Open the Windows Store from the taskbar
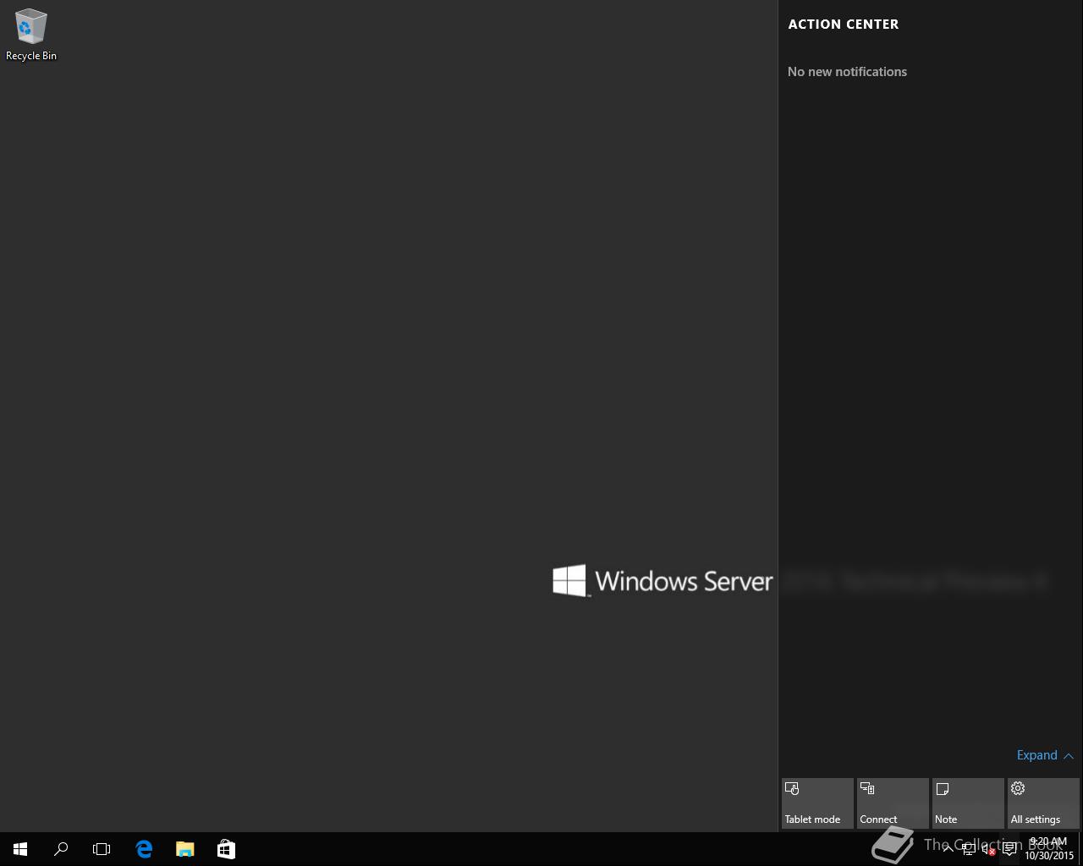Viewport: 1083px width, 866px height. [226, 849]
